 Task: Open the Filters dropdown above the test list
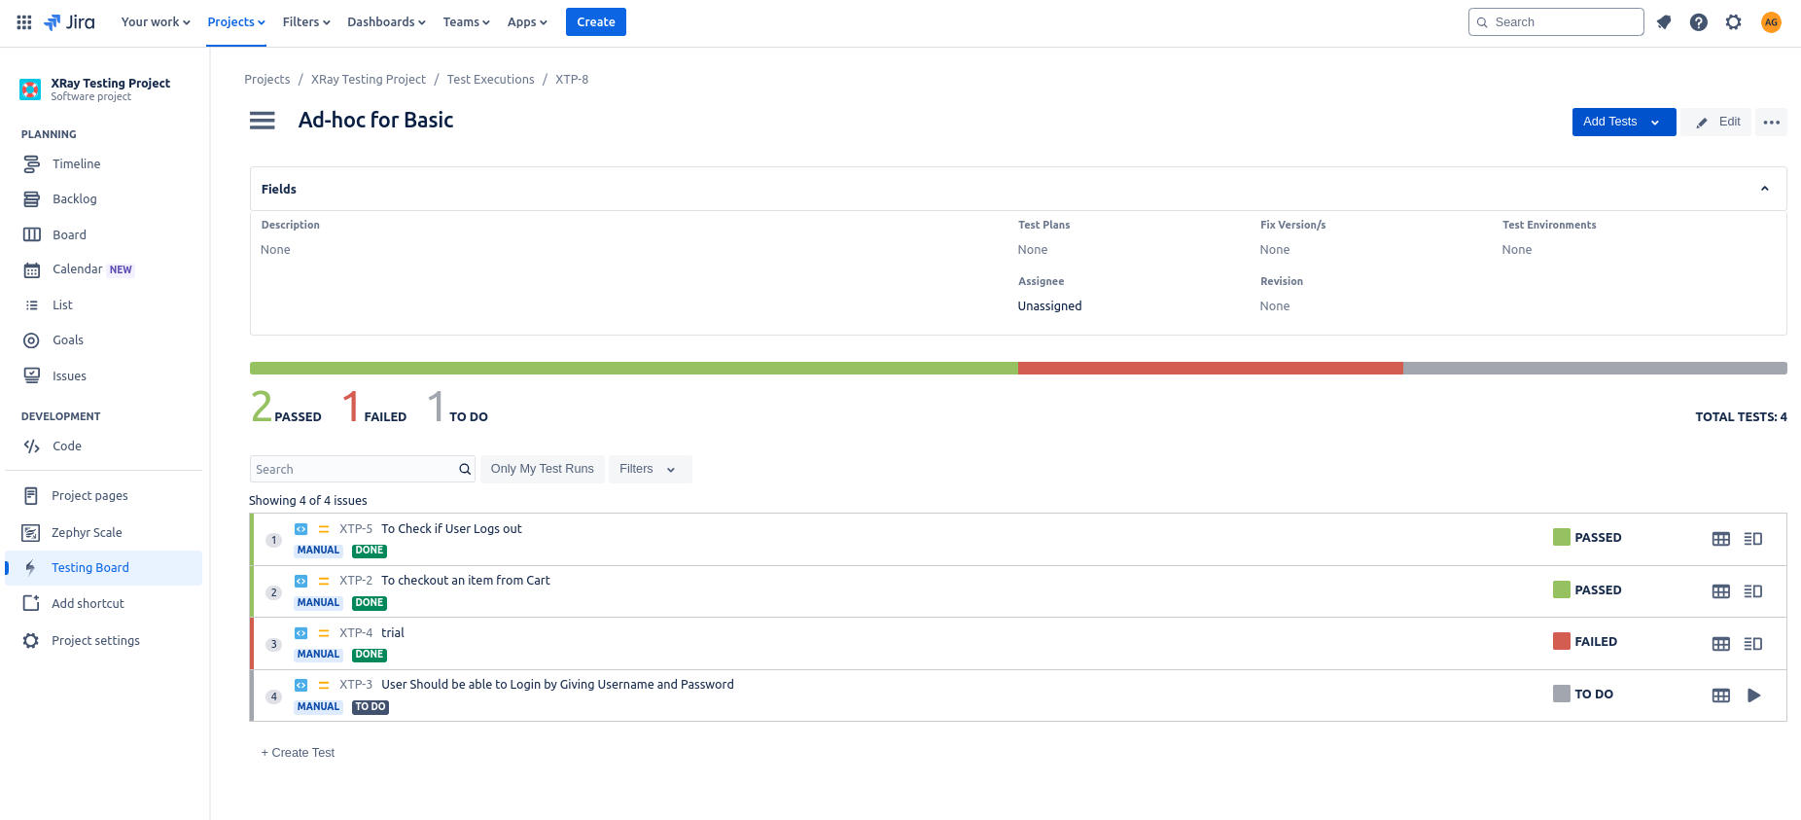tap(649, 469)
